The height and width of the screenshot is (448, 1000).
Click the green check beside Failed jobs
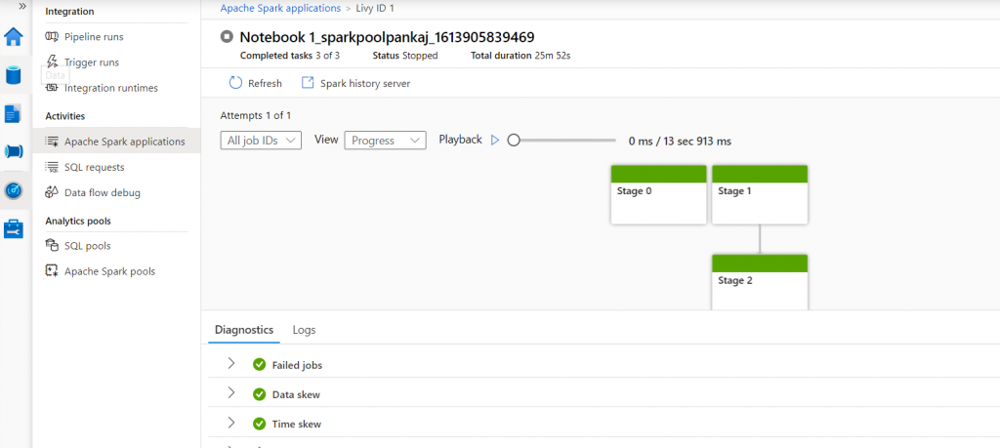tap(259, 364)
